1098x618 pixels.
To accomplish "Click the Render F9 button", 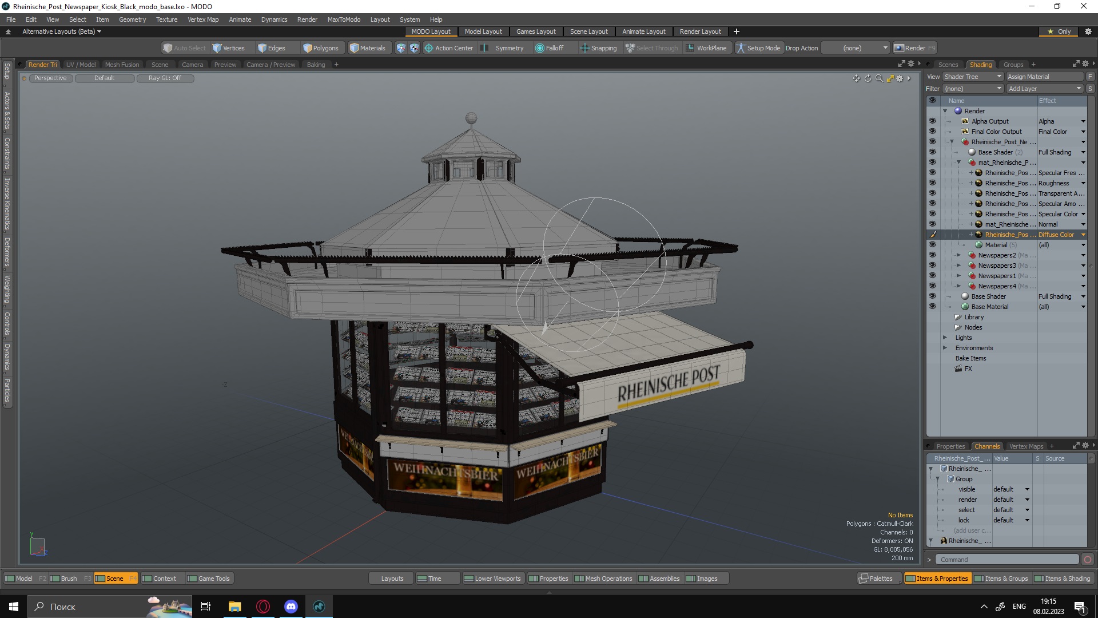I will 914,48.
